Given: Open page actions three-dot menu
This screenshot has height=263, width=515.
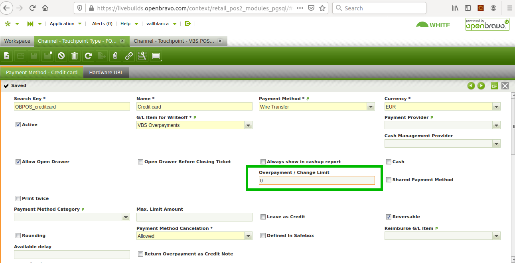Looking at the screenshot, I should [300, 8].
